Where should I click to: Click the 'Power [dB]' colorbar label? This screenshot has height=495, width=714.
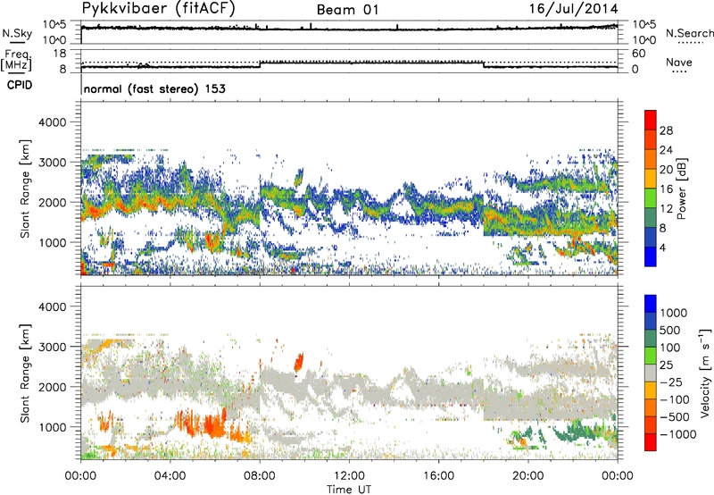(x=682, y=189)
